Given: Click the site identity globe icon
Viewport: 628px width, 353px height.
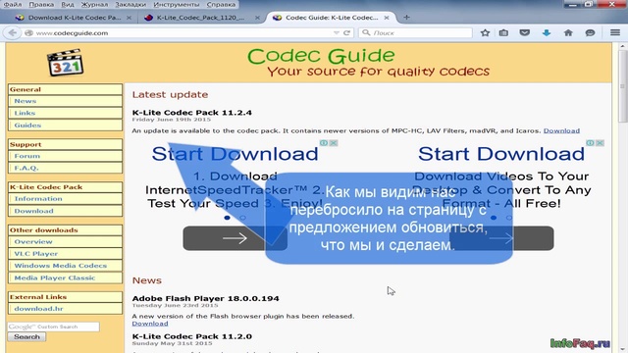Looking at the screenshot, I should (x=28, y=32).
